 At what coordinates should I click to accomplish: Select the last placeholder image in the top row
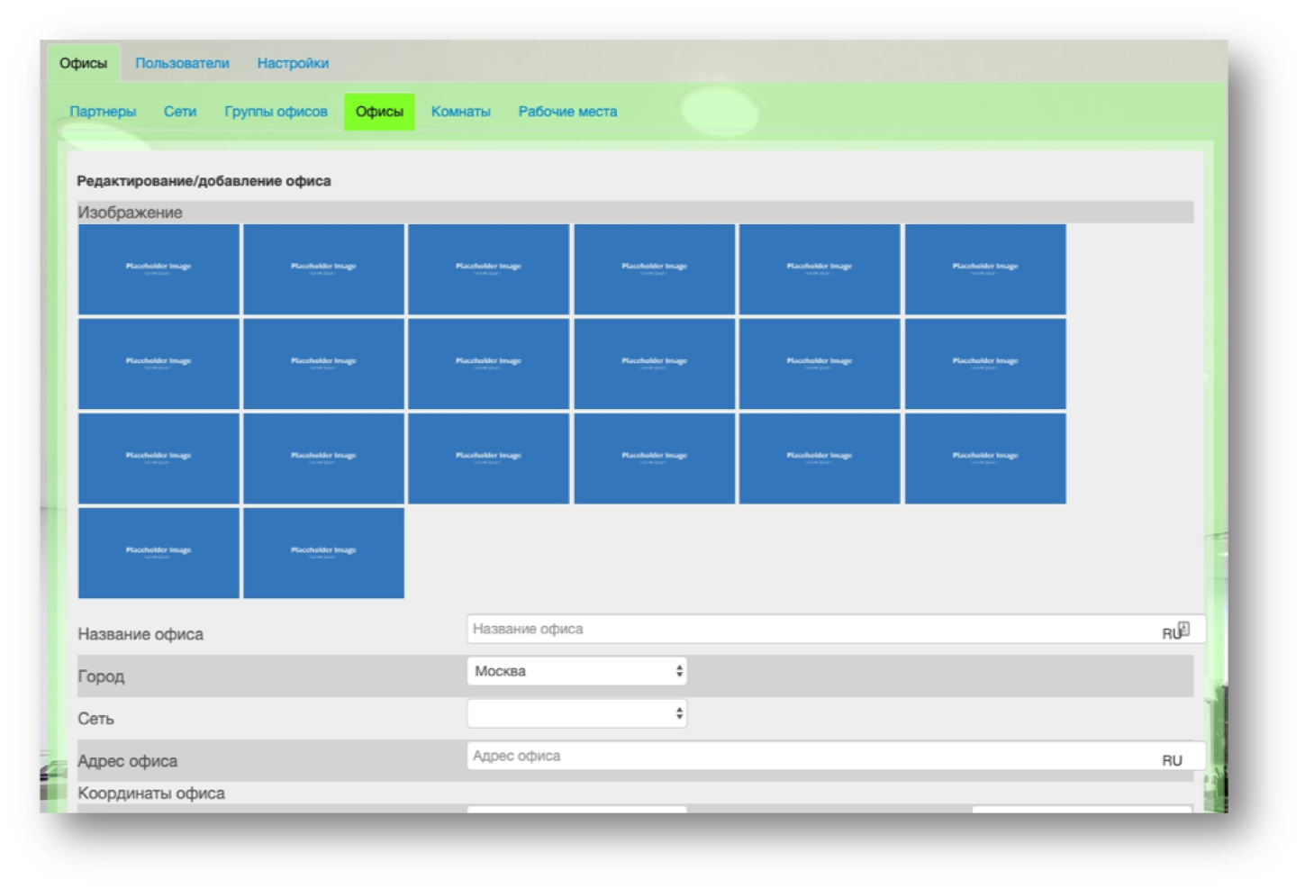[985, 269]
